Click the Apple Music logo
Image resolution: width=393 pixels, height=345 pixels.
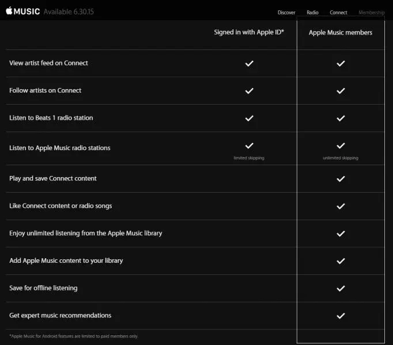(23, 11)
